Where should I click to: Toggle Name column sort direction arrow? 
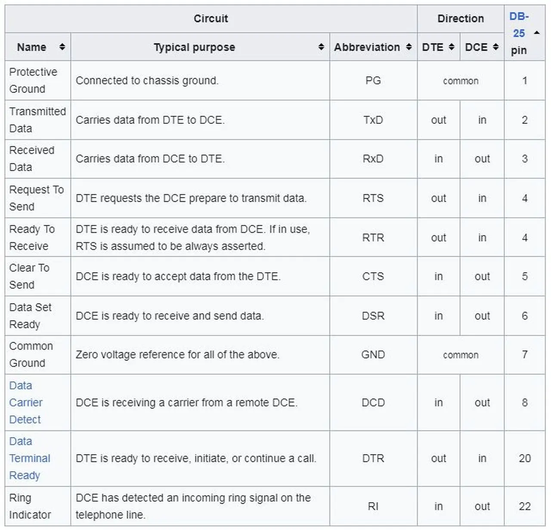(x=62, y=47)
